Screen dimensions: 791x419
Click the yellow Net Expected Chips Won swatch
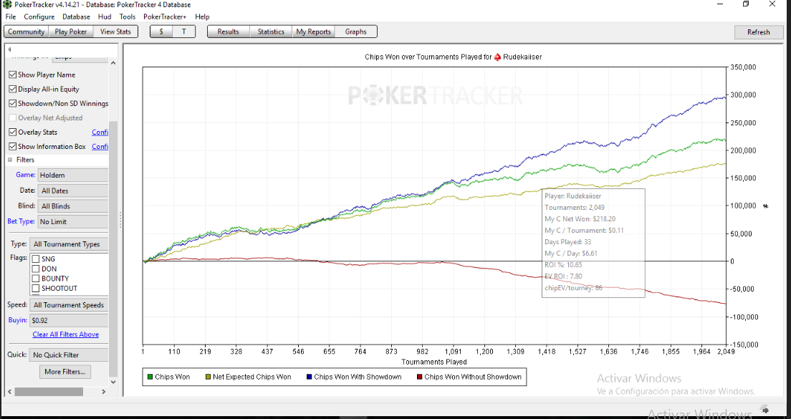(x=208, y=377)
